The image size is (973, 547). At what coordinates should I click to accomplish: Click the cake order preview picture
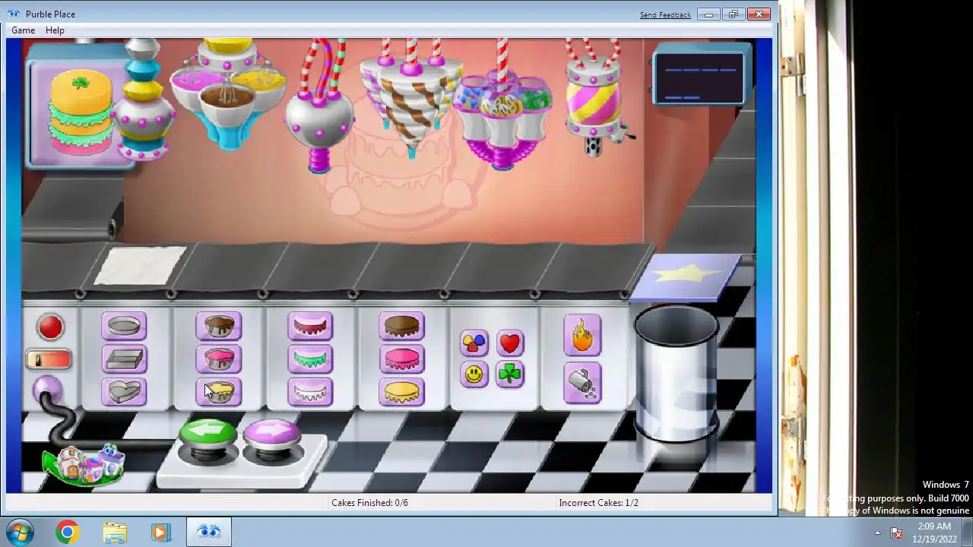coord(80,112)
